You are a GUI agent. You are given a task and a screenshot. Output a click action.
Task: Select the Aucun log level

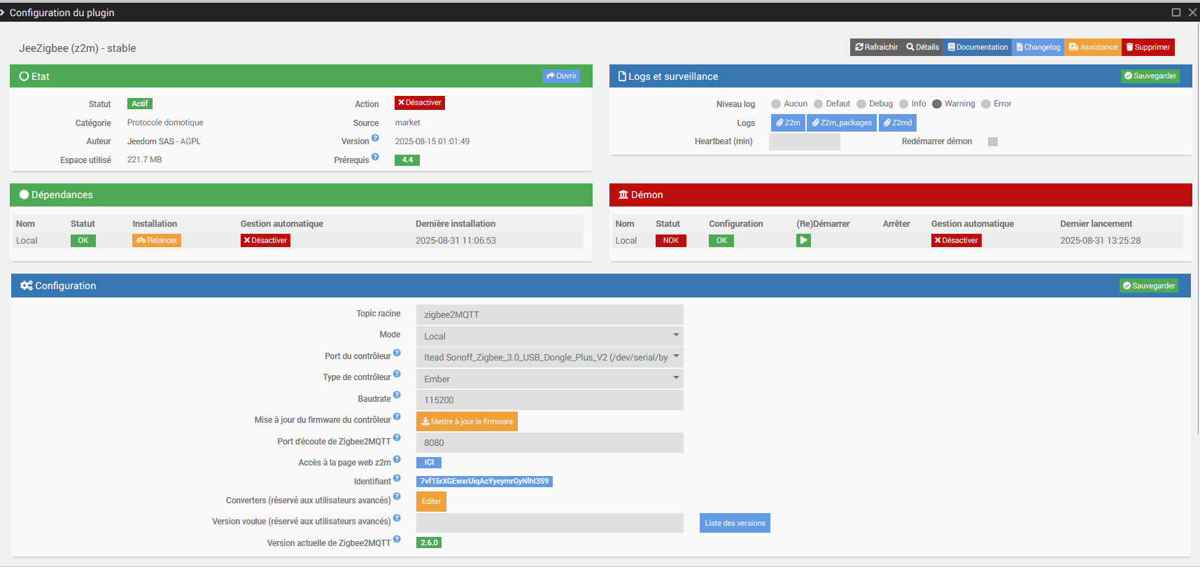[x=776, y=104]
